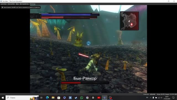
Task: Open File Explorer from taskbar
Action: [53, 97]
